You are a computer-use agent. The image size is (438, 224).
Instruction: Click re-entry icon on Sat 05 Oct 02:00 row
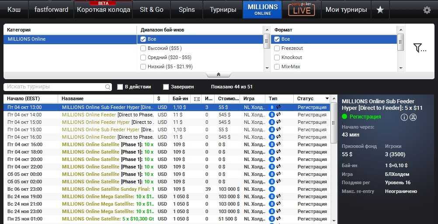pos(278,181)
